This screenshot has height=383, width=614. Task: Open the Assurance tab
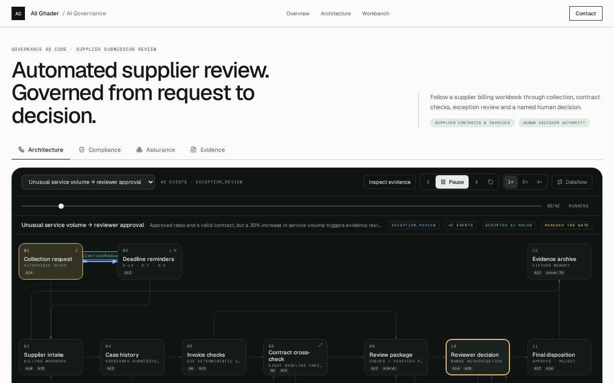[155, 150]
